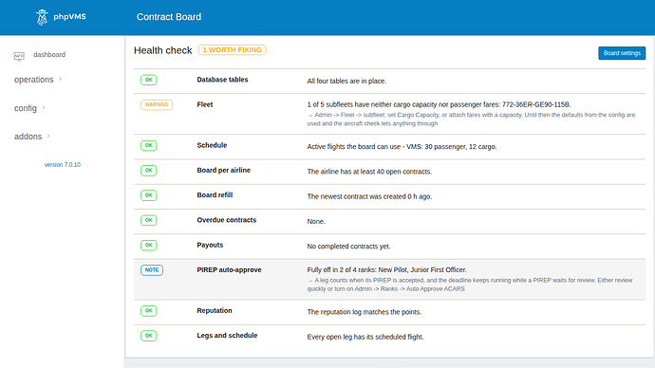Click the Board settings button
Screen dimensions: 655x368
[x=622, y=53]
